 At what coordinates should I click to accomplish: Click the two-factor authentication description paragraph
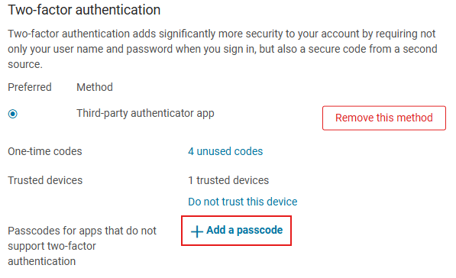[222, 49]
